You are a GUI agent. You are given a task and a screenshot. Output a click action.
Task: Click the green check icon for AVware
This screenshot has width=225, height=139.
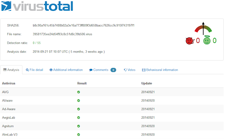coord(78,100)
